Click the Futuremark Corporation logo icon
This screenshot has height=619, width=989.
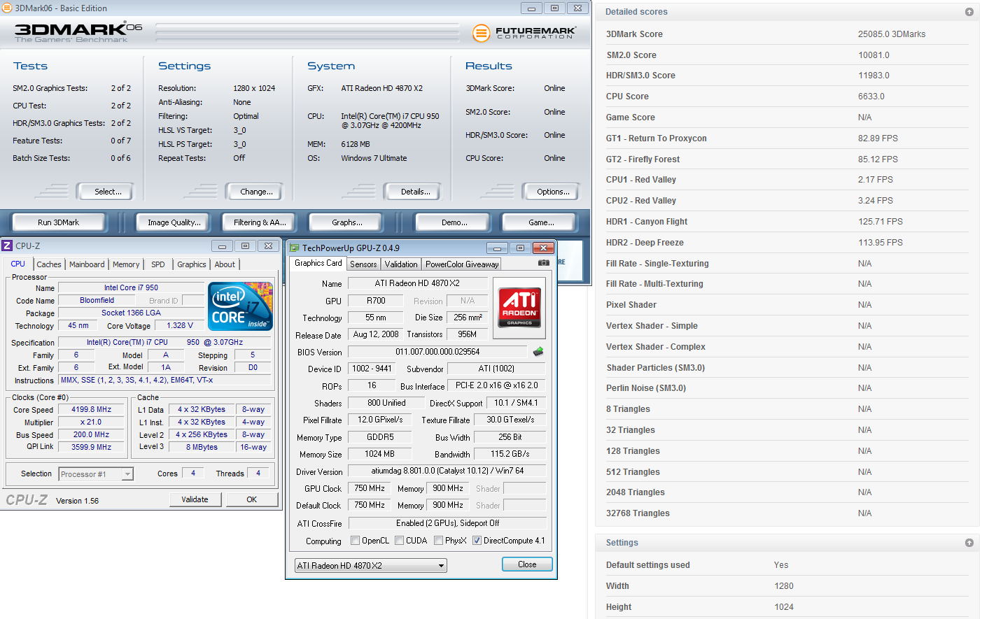481,33
